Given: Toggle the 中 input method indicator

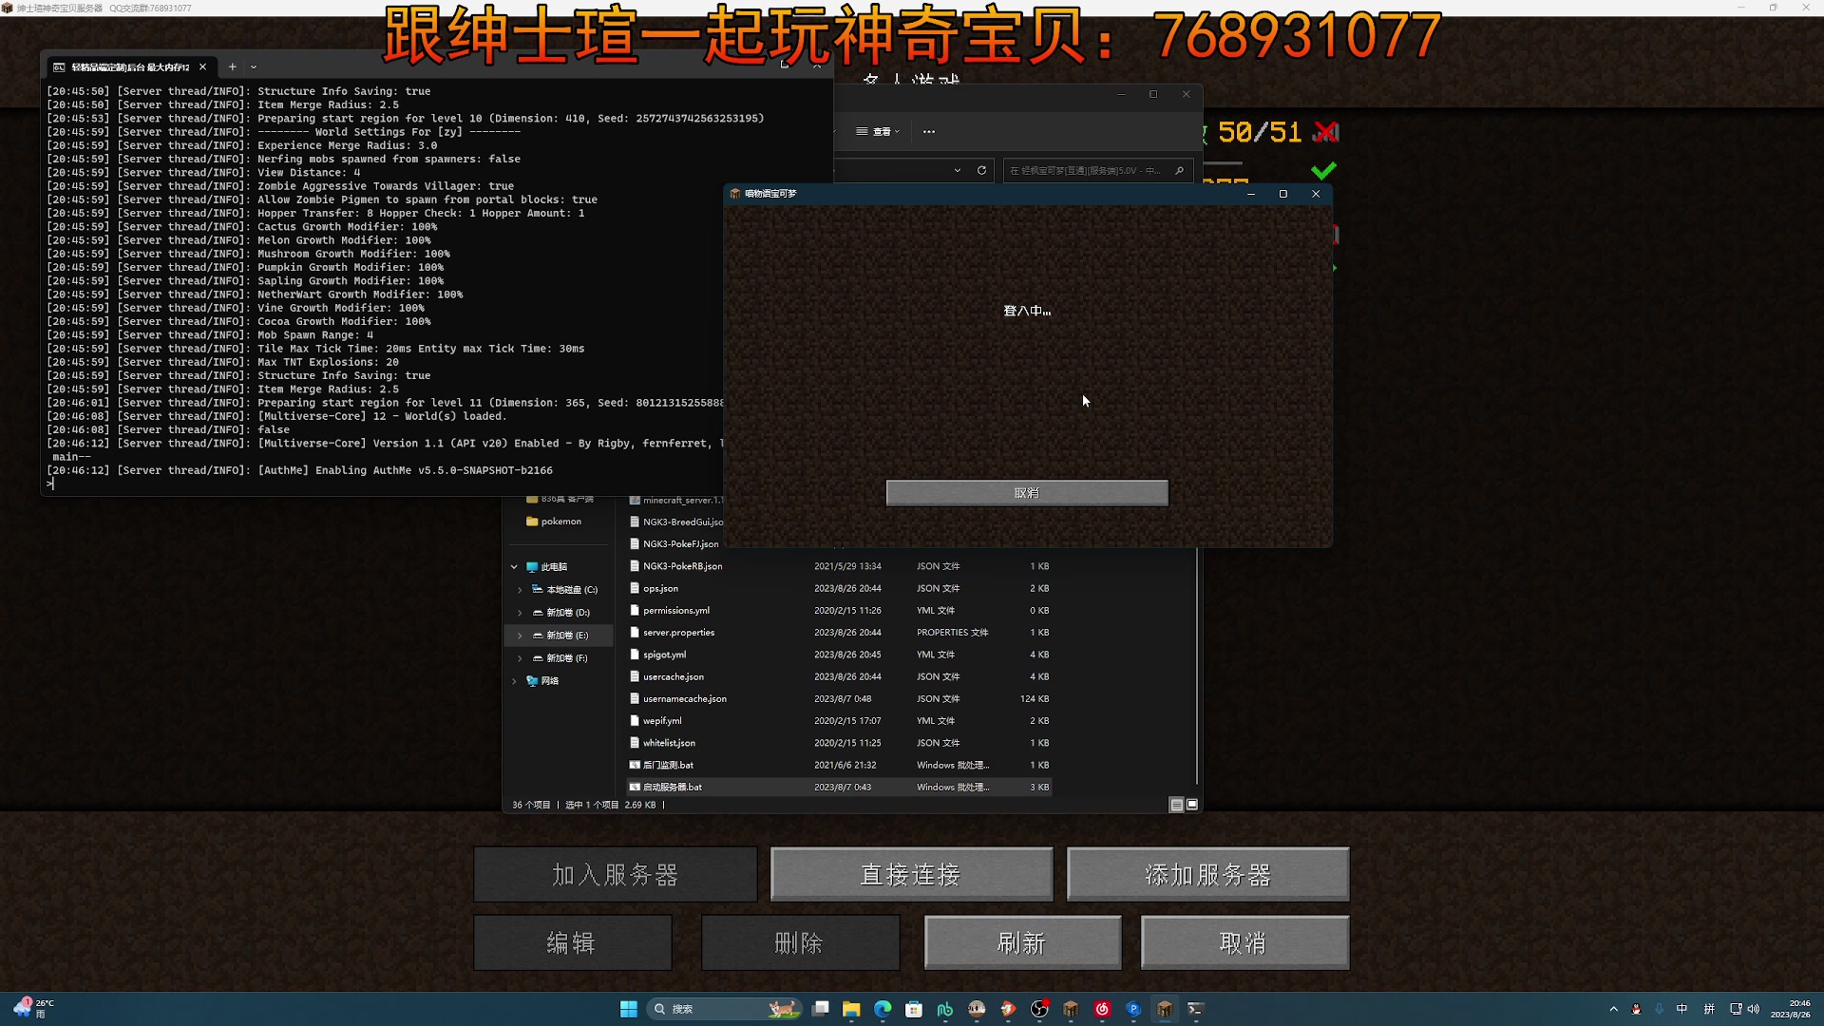Looking at the screenshot, I should tap(1681, 1009).
